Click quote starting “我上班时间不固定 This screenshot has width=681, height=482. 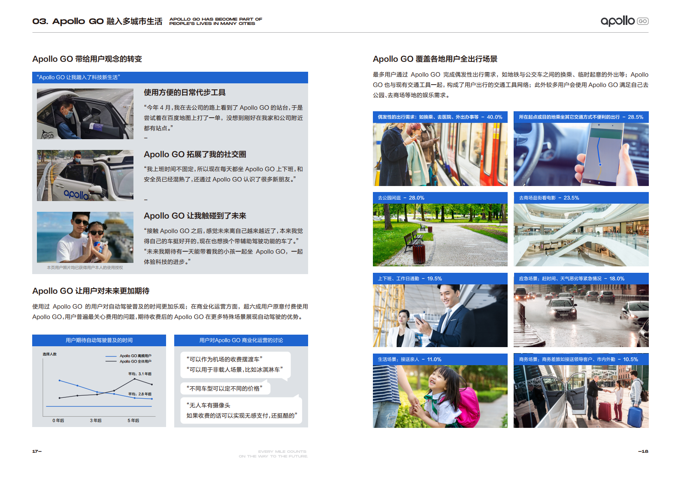(224, 174)
